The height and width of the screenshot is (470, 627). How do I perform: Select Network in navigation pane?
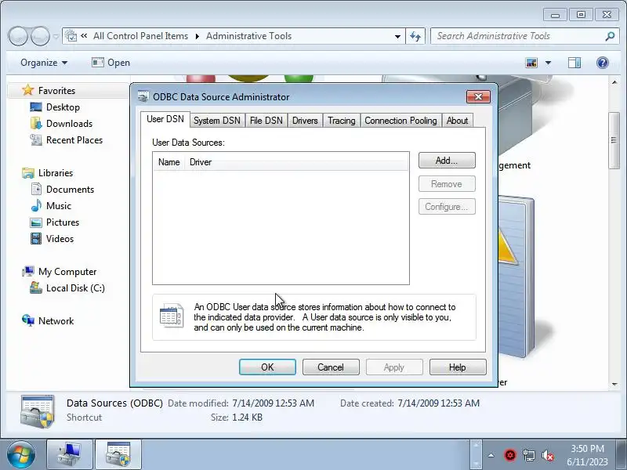point(56,320)
